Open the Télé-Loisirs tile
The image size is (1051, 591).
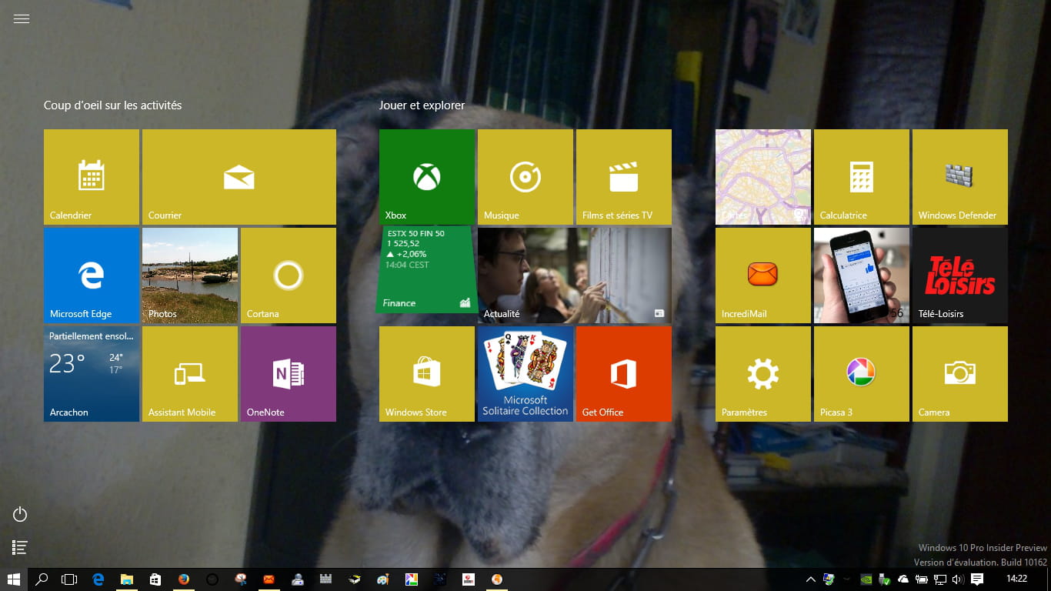tap(960, 275)
